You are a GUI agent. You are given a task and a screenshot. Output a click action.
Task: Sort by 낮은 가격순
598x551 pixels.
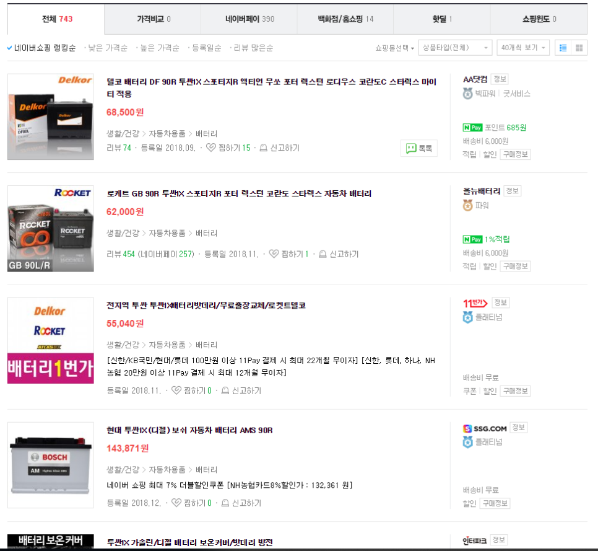click(107, 48)
